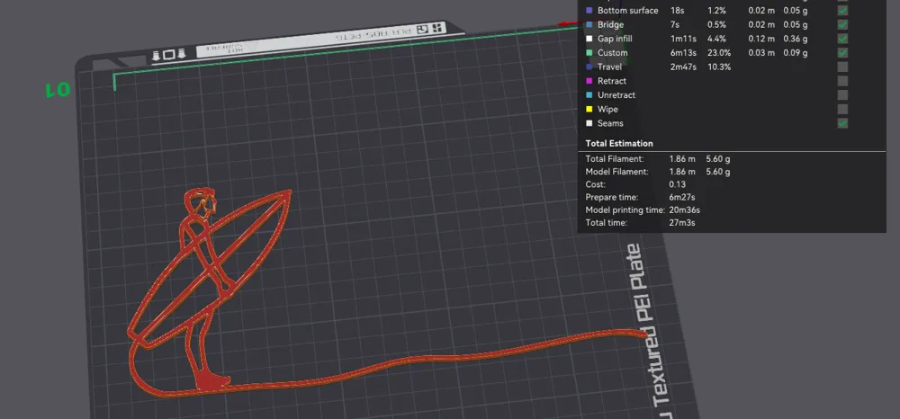
Task: Click the Travel percentage 10.3%
Action: pos(718,67)
